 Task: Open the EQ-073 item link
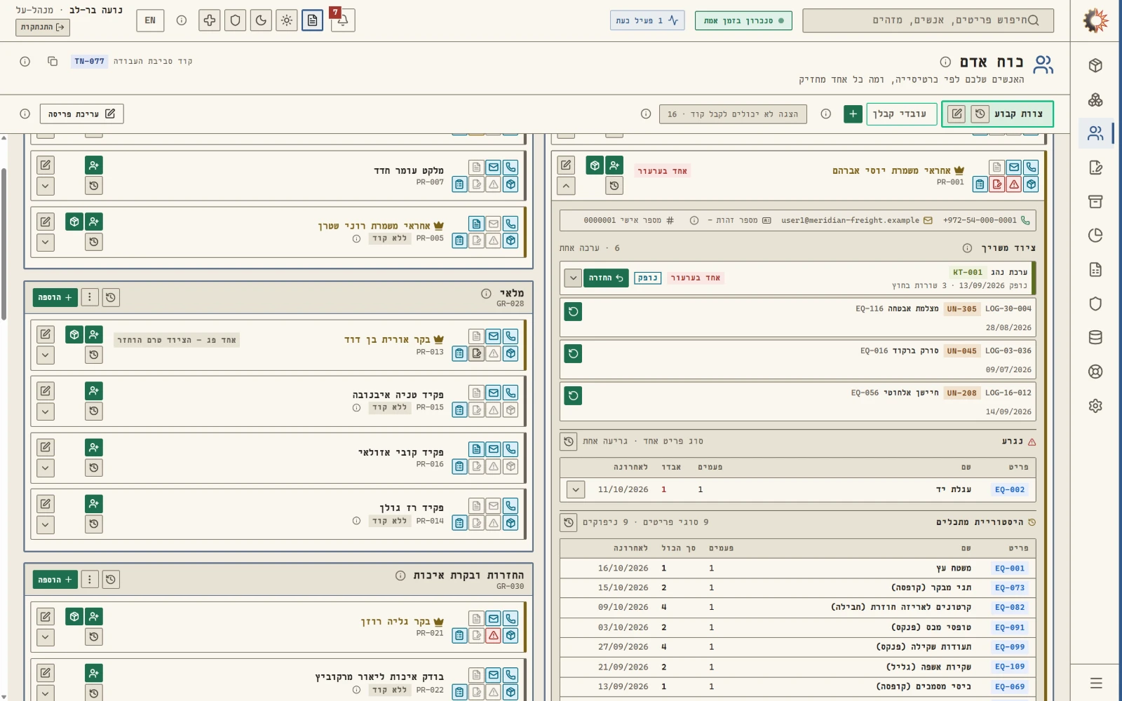tap(1010, 588)
